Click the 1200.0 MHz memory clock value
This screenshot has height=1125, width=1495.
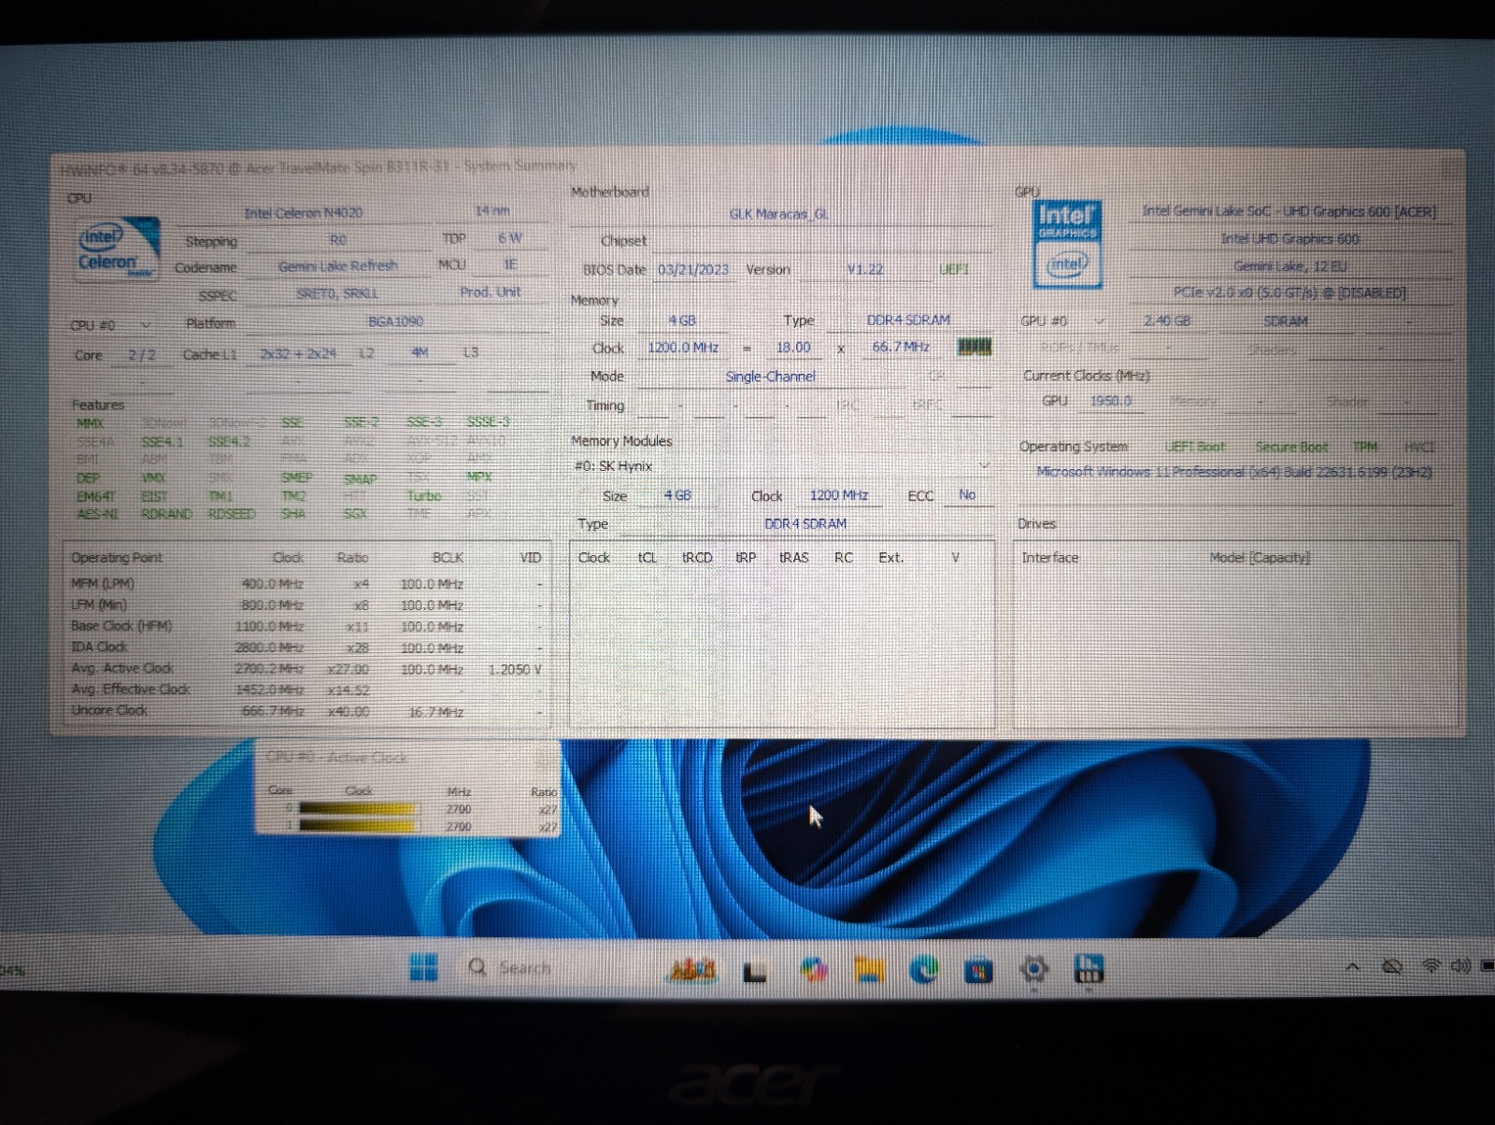coord(683,348)
